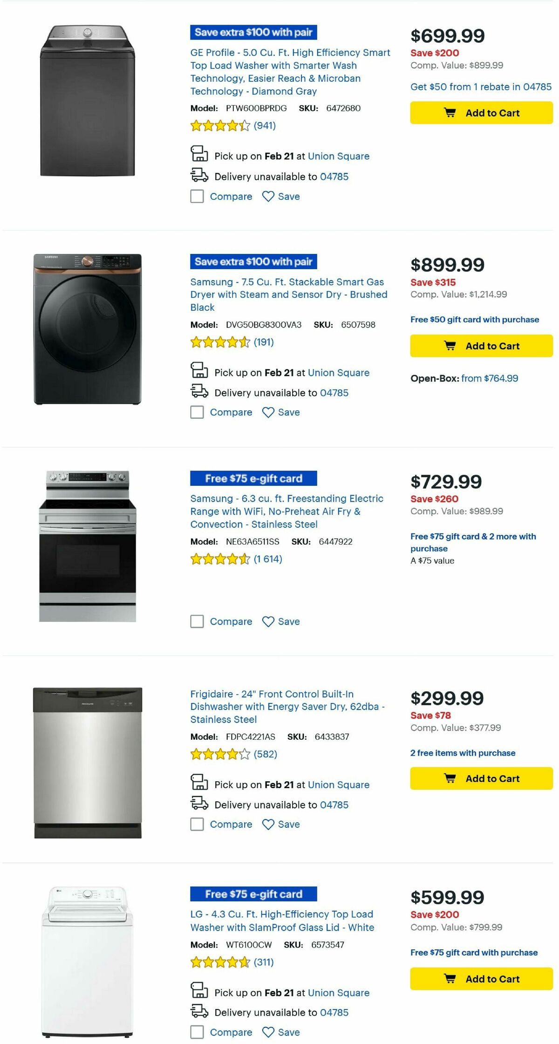Click the Union Square pickup location link
The height and width of the screenshot is (1044, 559).
pyautogui.click(x=339, y=156)
